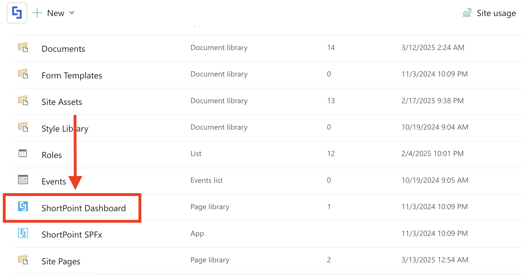The height and width of the screenshot is (275, 524).
Task: Click the plus icon beside New
Action: pos(37,13)
